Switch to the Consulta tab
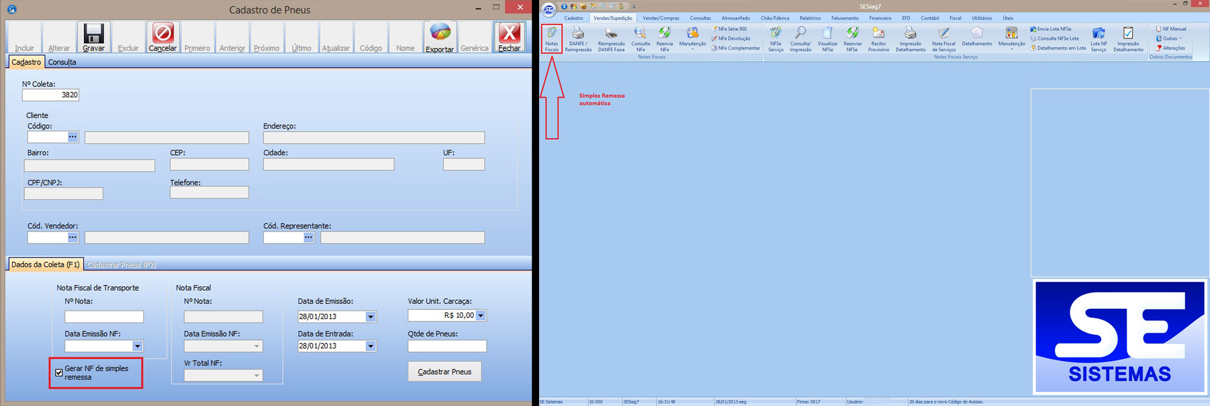 62,62
